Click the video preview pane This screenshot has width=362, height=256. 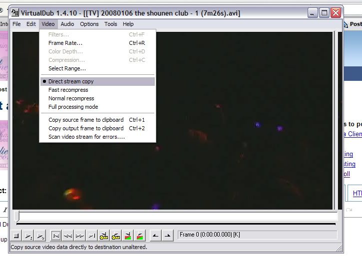point(172,121)
